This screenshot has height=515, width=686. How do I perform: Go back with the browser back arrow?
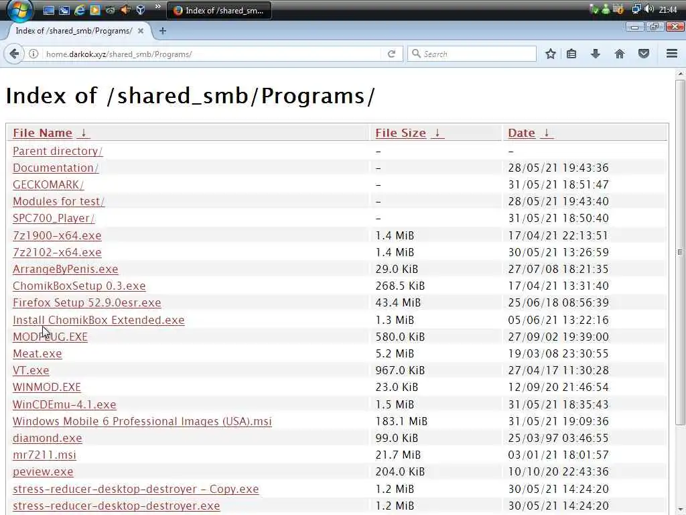point(14,54)
